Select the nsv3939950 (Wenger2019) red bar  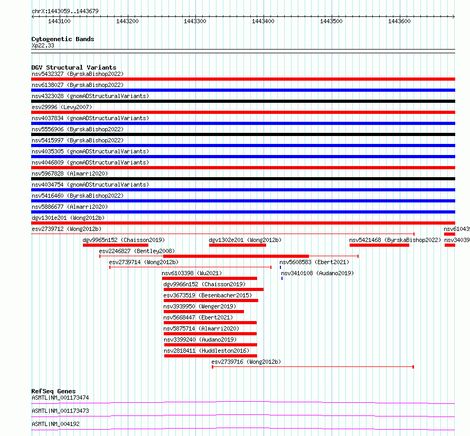(204, 312)
